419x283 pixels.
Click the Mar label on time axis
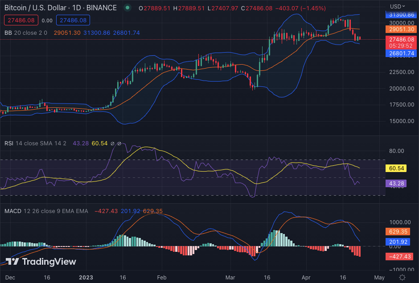click(230, 277)
